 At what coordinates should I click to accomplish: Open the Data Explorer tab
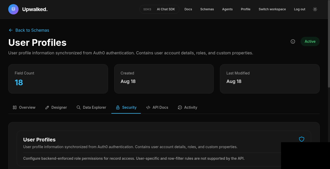[91, 107]
